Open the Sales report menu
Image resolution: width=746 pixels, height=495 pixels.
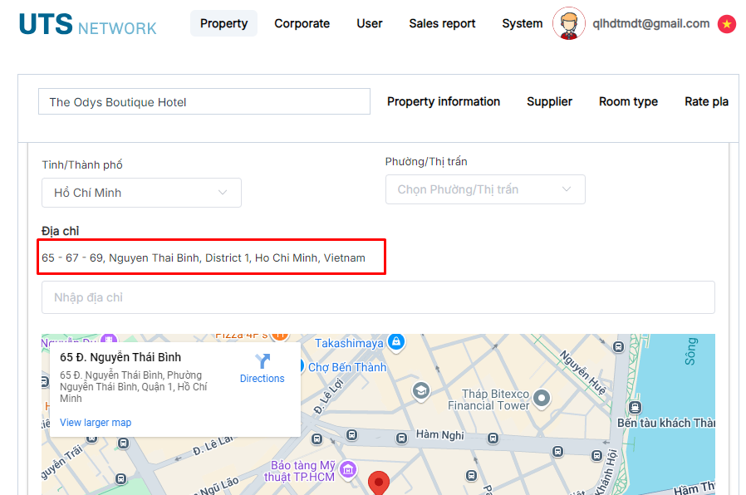click(442, 23)
